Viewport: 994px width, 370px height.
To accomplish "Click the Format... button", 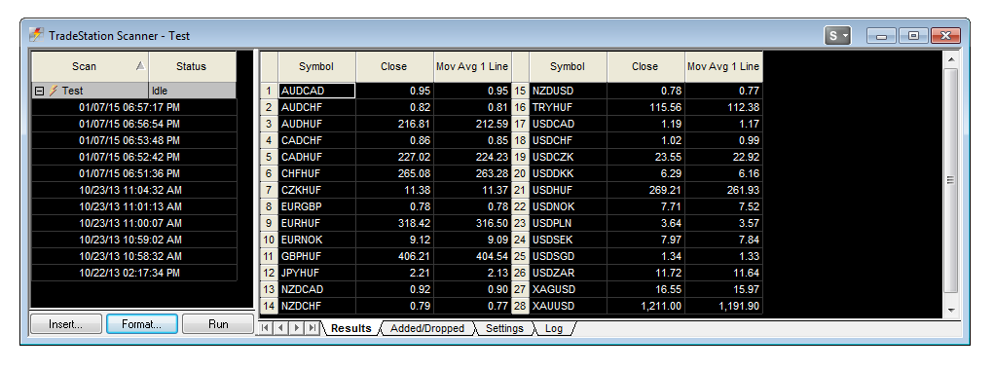I will point(141,323).
